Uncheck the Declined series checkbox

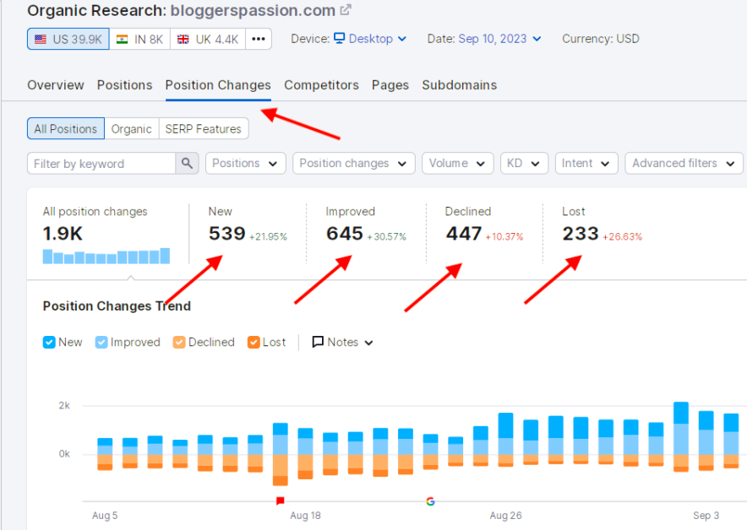(x=179, y=342)
